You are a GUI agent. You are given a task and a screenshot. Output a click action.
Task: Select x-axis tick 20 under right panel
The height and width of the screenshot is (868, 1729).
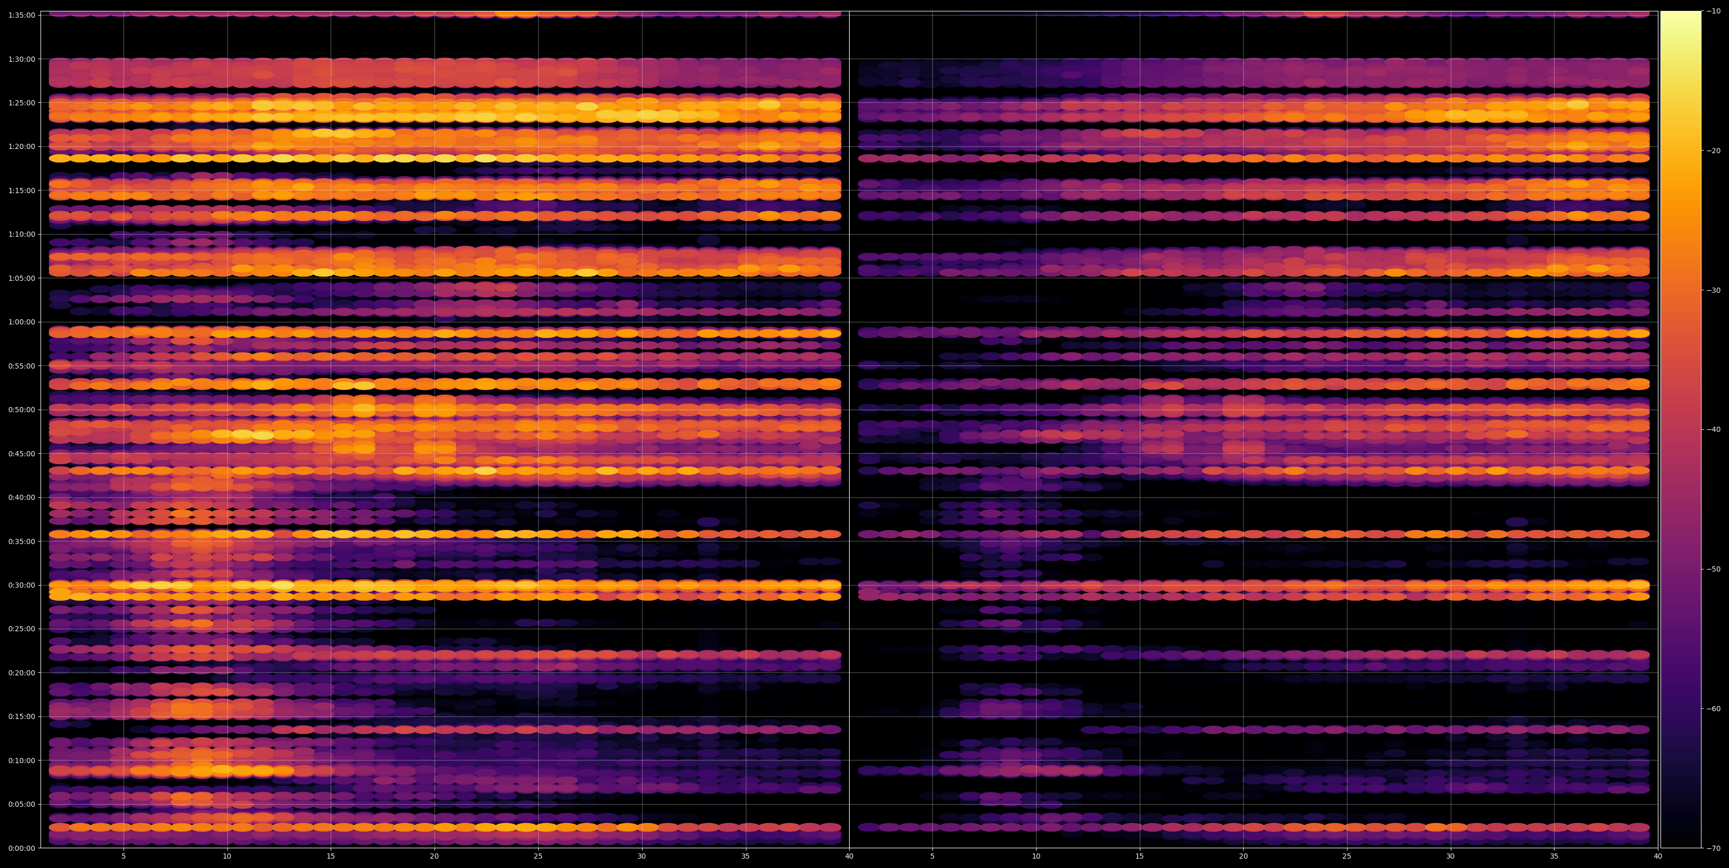coord(1244,857)
